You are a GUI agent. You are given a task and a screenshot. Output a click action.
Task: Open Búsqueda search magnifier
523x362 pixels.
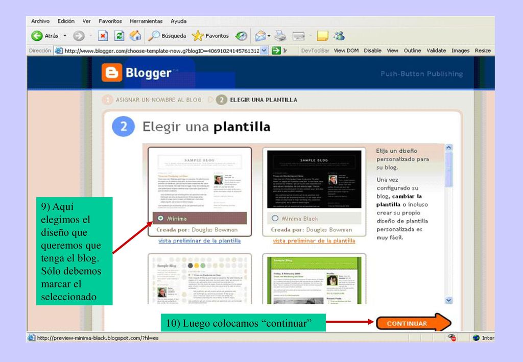click(154, 36)
